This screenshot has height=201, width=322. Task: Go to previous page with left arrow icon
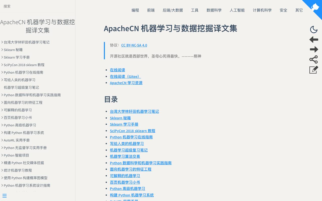314,39
